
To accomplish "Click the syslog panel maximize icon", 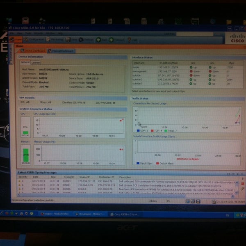I will click(228, 174).
